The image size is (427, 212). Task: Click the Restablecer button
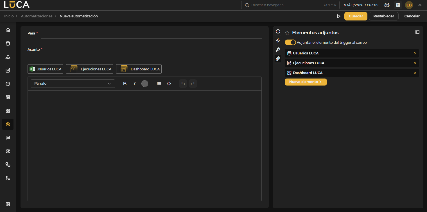384,16
